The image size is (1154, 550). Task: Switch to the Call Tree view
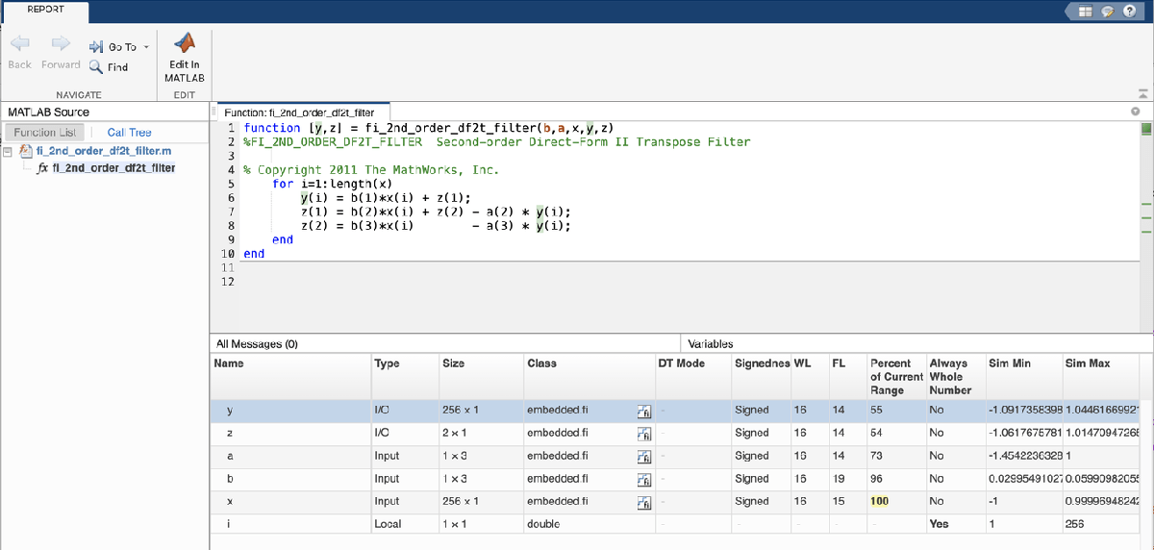[129, 133]
